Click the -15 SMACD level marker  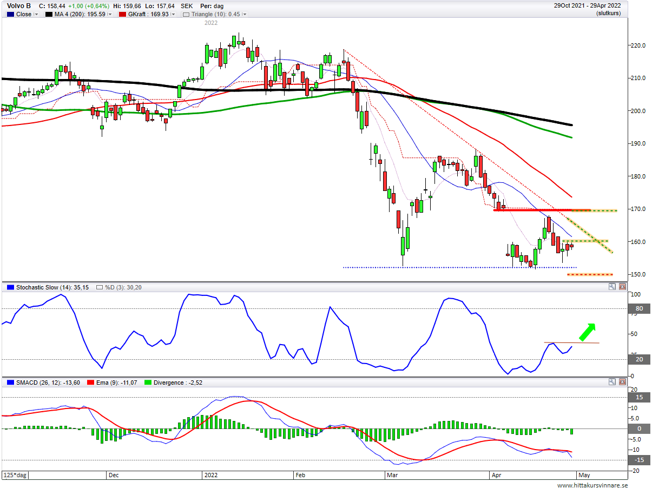coord(639,460)
